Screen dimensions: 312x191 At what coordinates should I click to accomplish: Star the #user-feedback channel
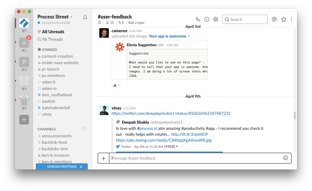click(100, 23)
